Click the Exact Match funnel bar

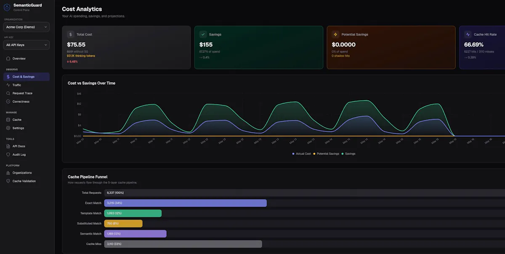[186, 203]
